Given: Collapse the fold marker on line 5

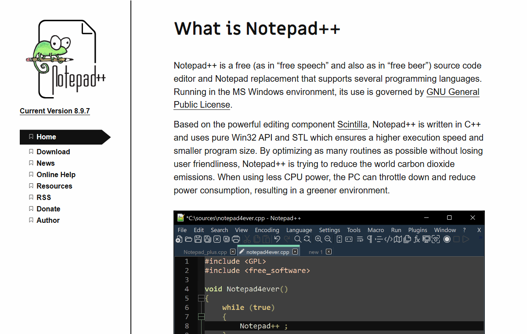Looking at the screenshot, I should pos(202,298).
